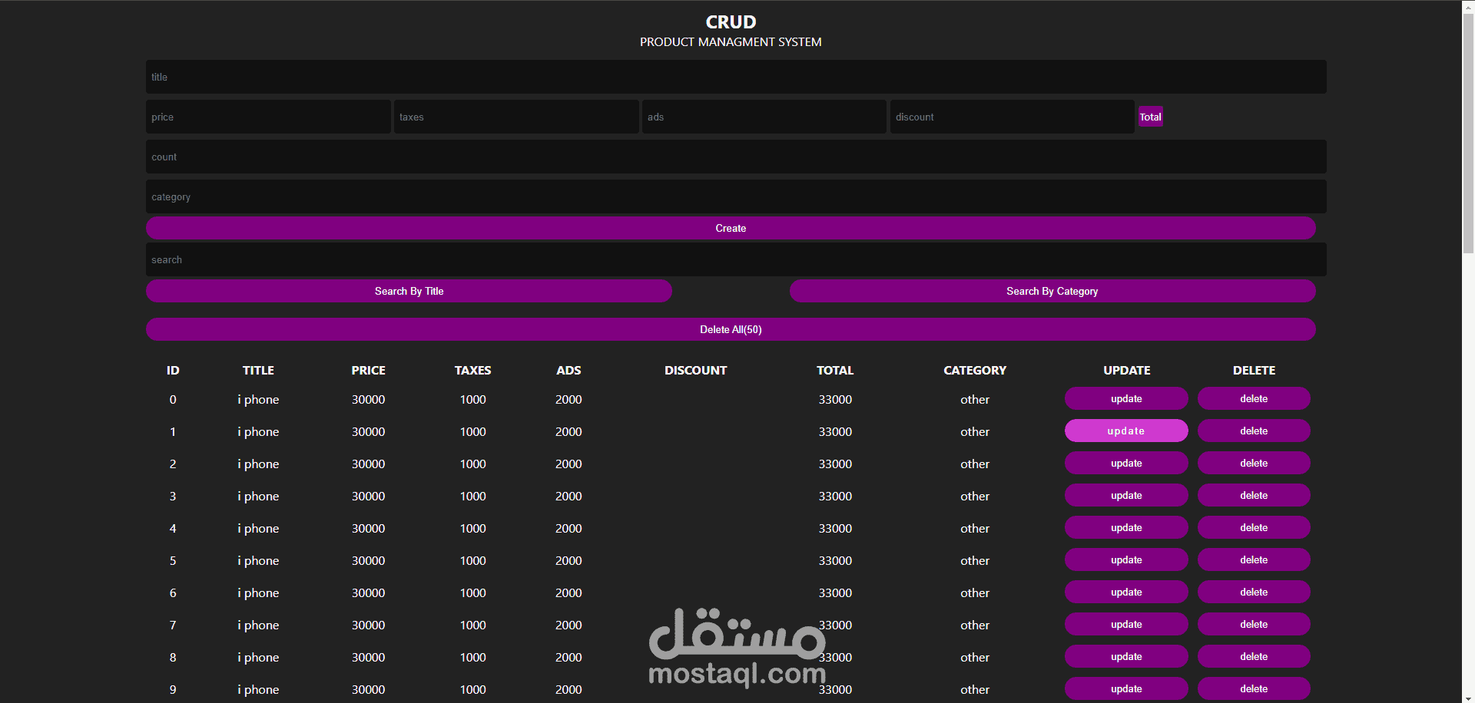The width and height of the screenshot is (1475, 703).
Task: Click the discount input field
Action: tap(1011, 117)
